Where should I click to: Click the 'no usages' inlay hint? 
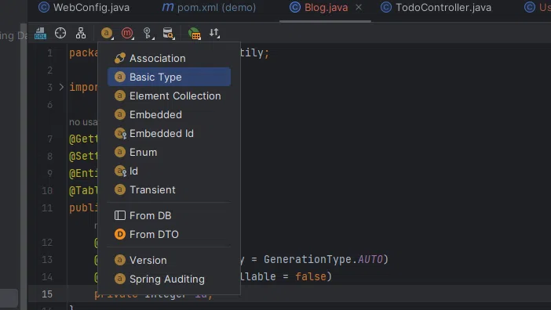[x=84, y=122]
